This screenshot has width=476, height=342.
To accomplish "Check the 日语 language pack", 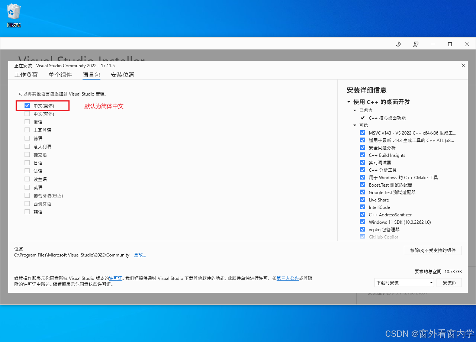I will tap(27, 163).
